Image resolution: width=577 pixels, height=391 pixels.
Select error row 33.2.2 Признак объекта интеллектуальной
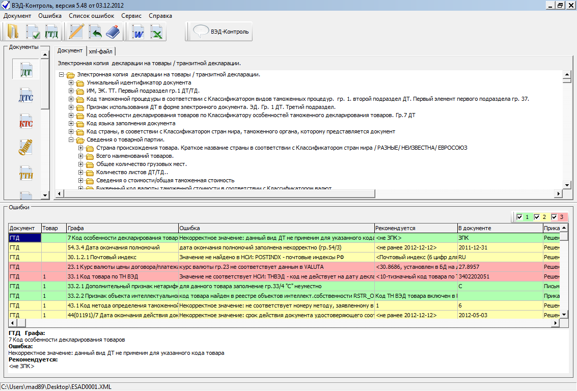pos(284,296)
